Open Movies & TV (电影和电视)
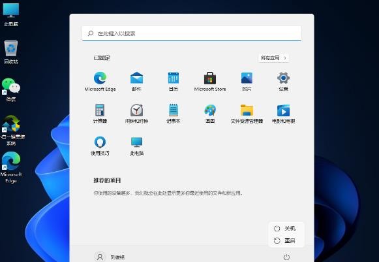Viewport: 379px width, 262px height. pyautogui.click(x=283, y=114)
